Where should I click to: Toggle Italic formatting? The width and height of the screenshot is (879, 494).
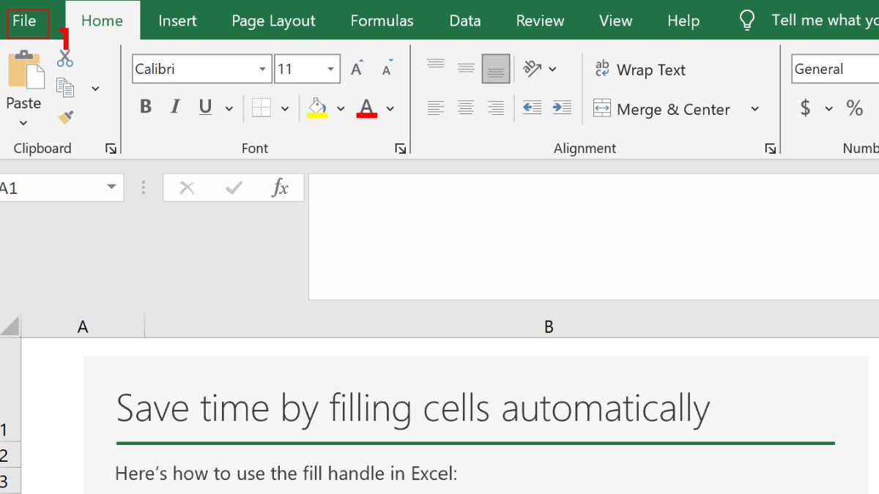click(175, 106)
